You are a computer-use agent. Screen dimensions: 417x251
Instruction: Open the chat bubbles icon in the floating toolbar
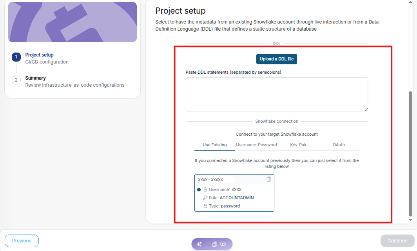tap(223, 244)
